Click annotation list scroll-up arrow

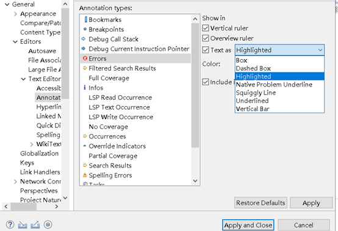195,19
